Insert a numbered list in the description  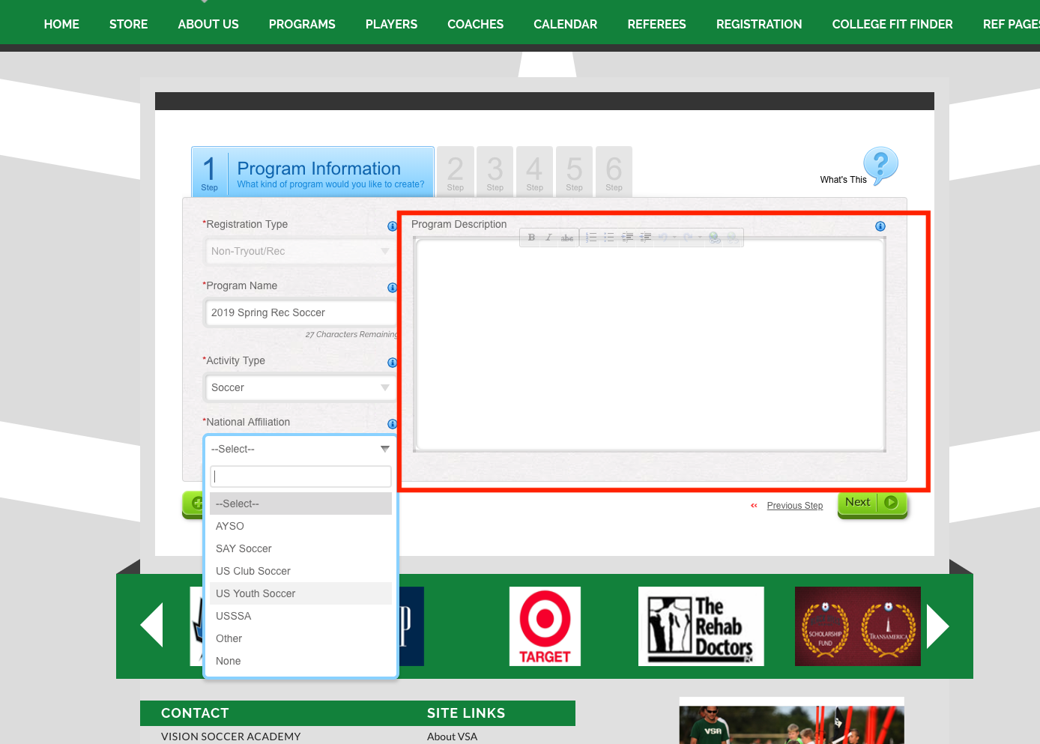[x=591, y=237]
